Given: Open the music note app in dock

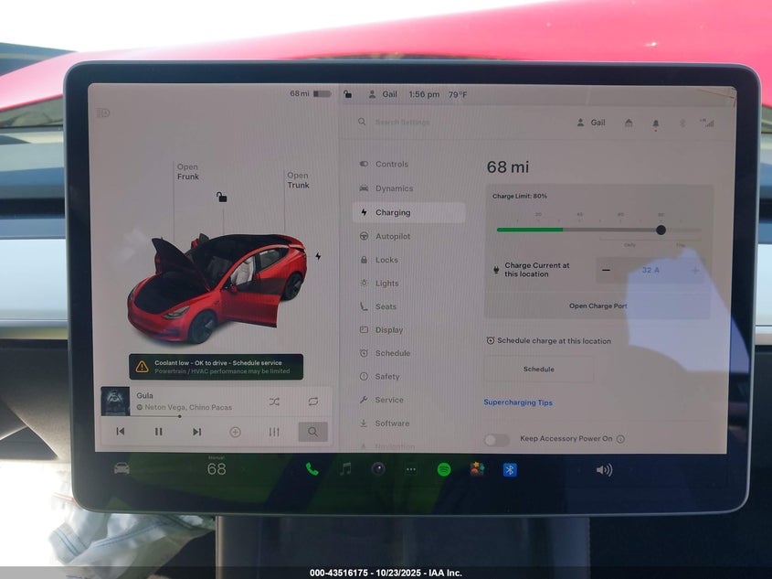Looking at the screenshot, I should pos(345,469).
